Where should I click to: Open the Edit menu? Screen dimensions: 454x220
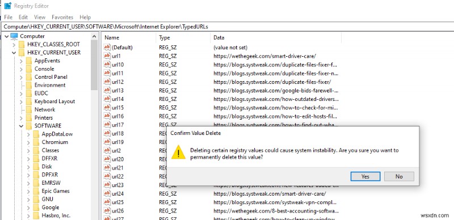click(x=23, y=17)
